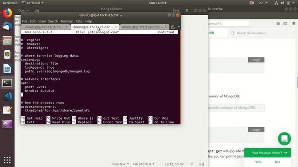This screenshot has width=298, height=167.
Task: Open Plain Text language selector
Action: [120, 164]
